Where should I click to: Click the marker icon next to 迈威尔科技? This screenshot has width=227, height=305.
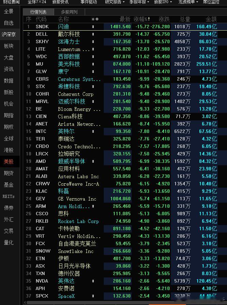pyautogui.click(x=93, y=101)
